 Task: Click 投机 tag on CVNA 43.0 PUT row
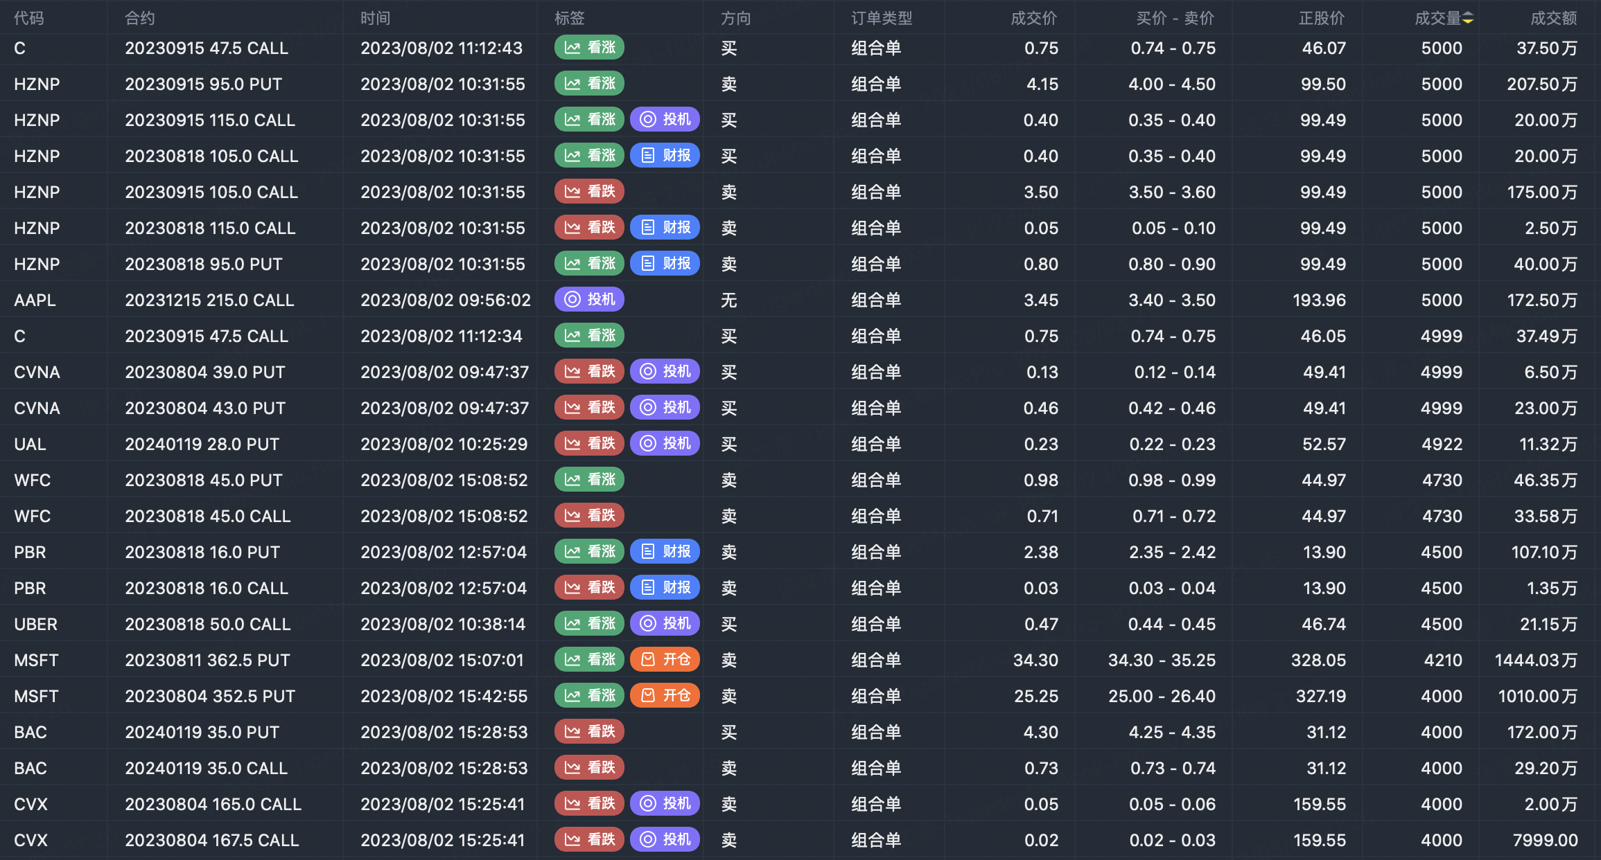pos(665,408)
